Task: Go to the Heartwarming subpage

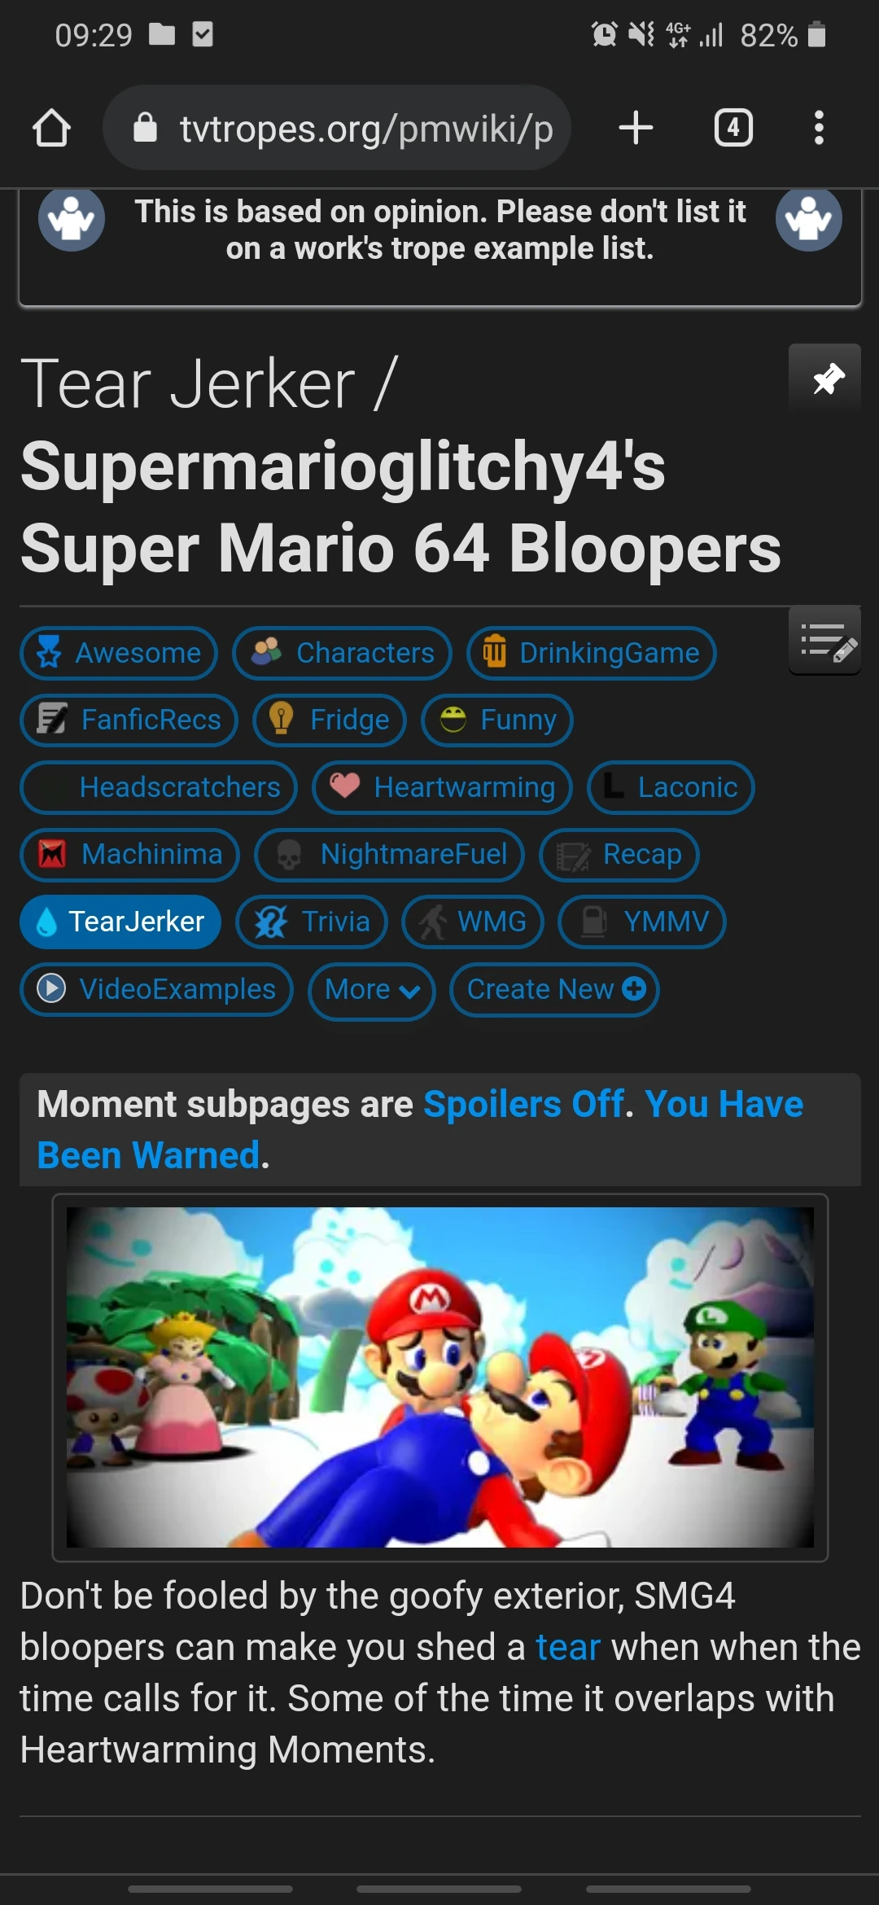Action: pos(443,787)
